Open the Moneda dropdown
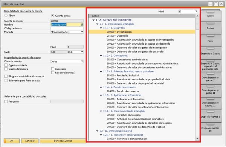This screenshot has height=147, width=226. click(x=82, y=32)
